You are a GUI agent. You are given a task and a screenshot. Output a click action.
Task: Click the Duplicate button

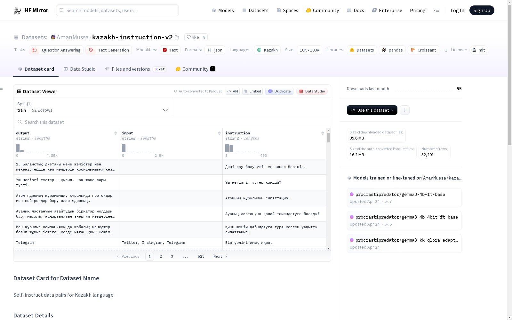[x=279, y=91]
